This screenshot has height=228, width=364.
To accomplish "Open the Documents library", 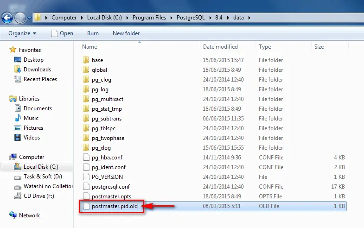I will tap(38, 108).
